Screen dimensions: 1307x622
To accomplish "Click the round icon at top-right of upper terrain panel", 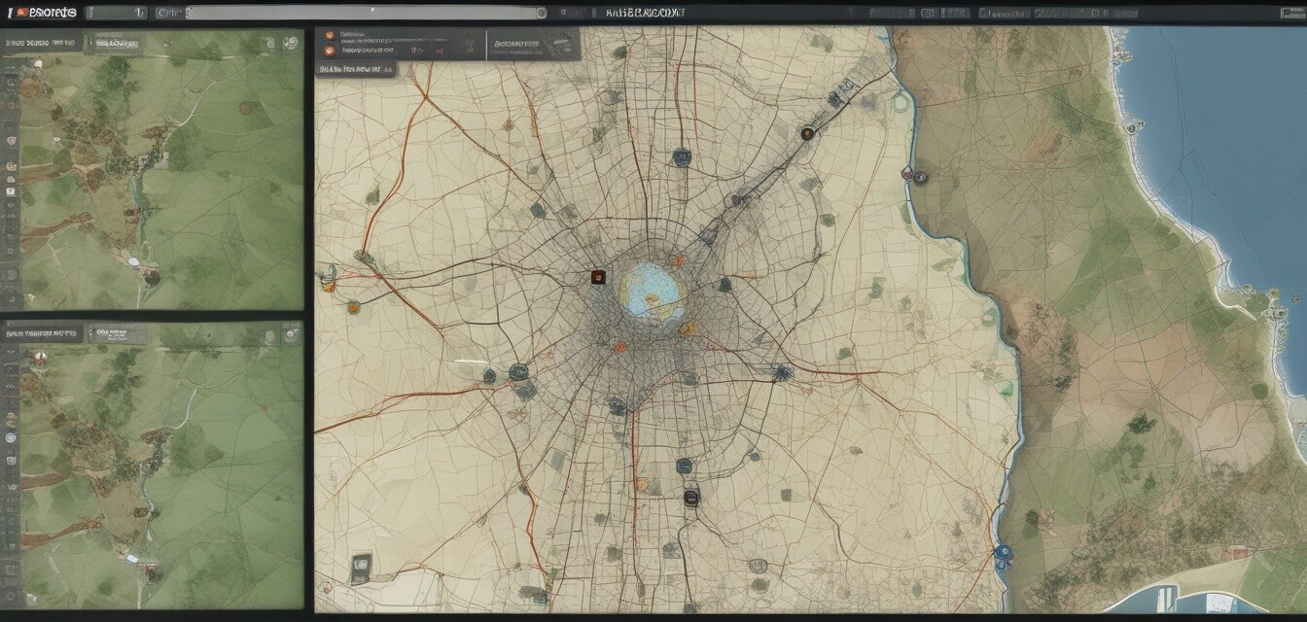I will coord(289,44).
